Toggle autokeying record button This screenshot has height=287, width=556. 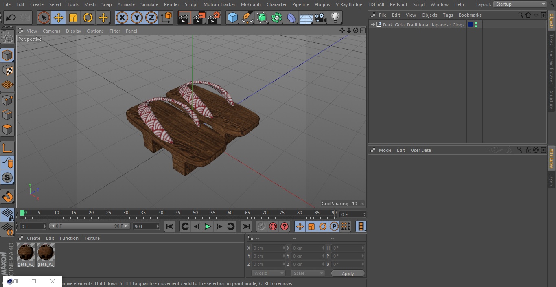[x=273, y=226]
